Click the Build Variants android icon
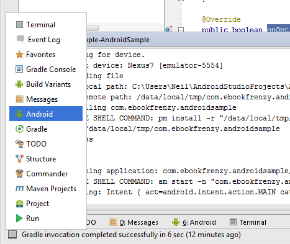290x244 pixels. point(19,84)
